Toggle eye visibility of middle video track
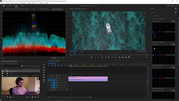This screenshot has height=101, width=179. coord(59,78)
